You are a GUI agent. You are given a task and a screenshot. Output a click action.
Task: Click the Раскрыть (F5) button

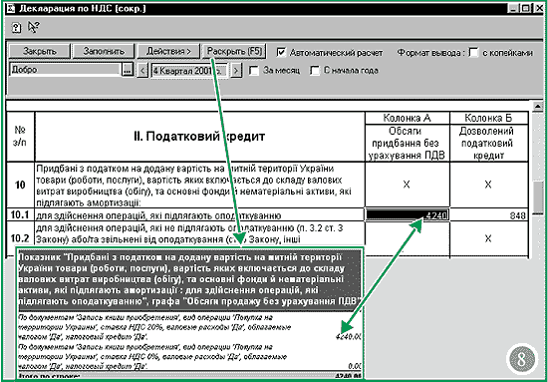click(x=234, y=51)
